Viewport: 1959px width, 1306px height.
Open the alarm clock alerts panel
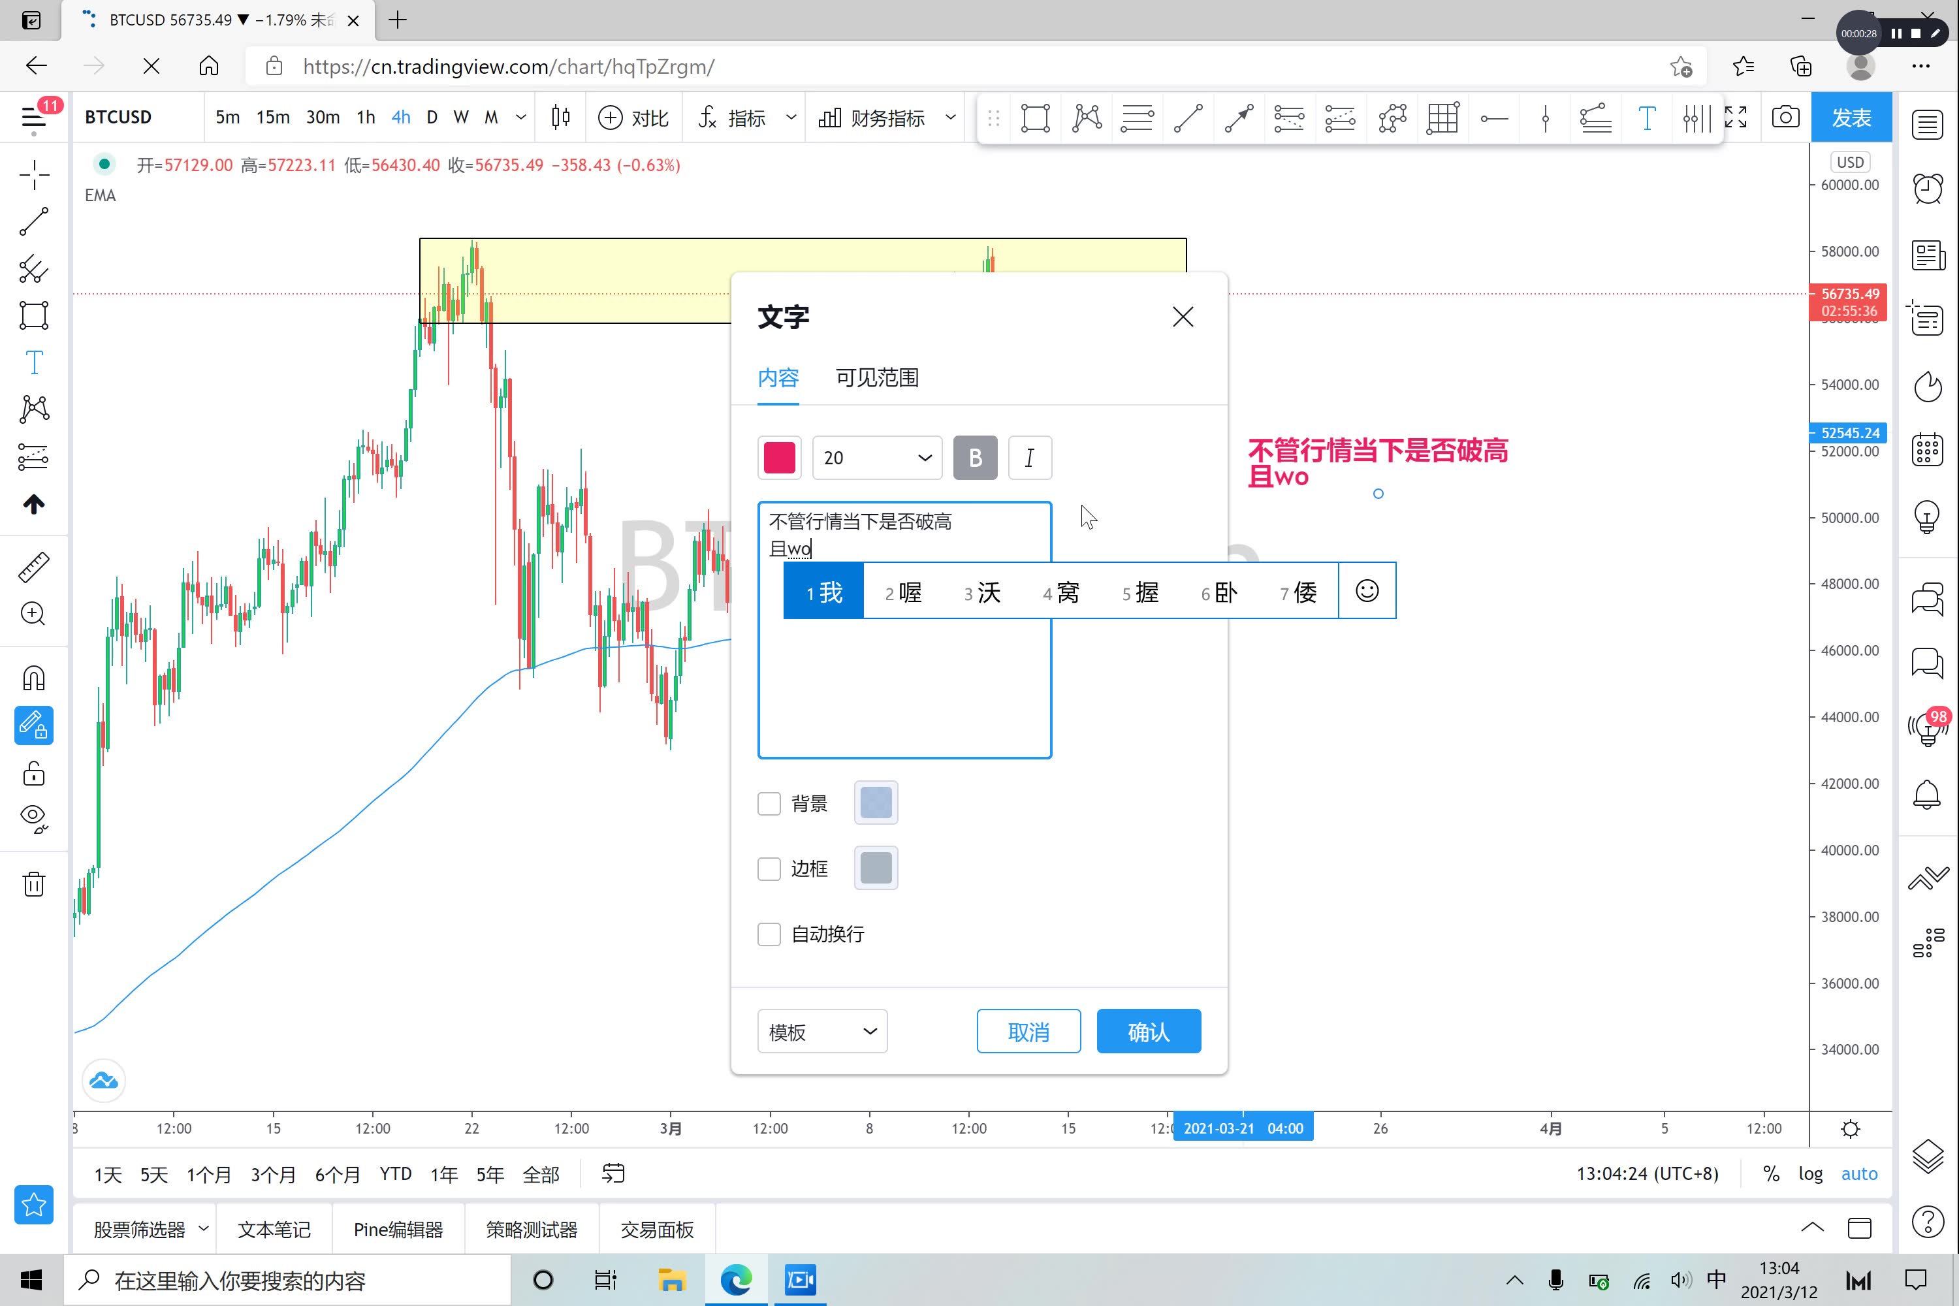click(x=1928, y=189)
